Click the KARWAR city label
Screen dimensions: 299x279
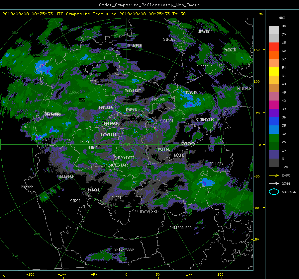(27, 186)
